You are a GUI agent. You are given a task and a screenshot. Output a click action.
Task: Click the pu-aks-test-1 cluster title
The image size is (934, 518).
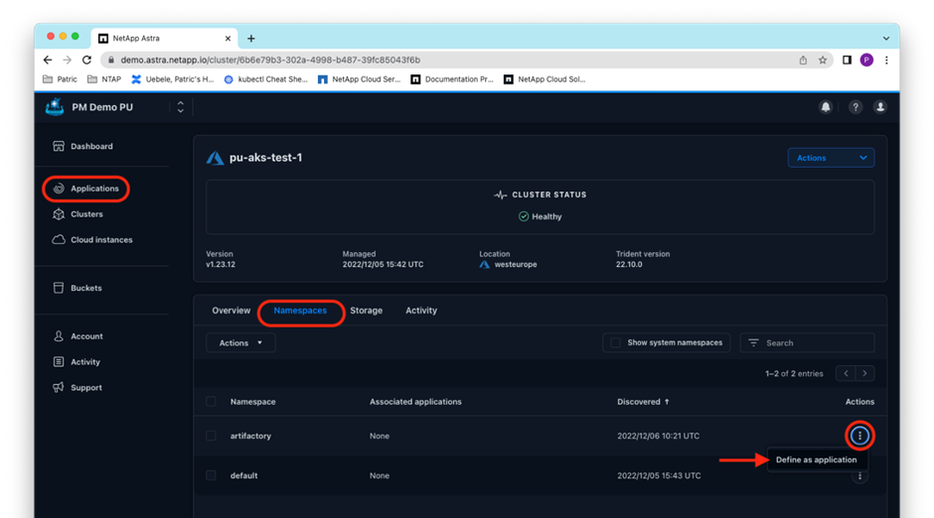[x=265, y=158]
